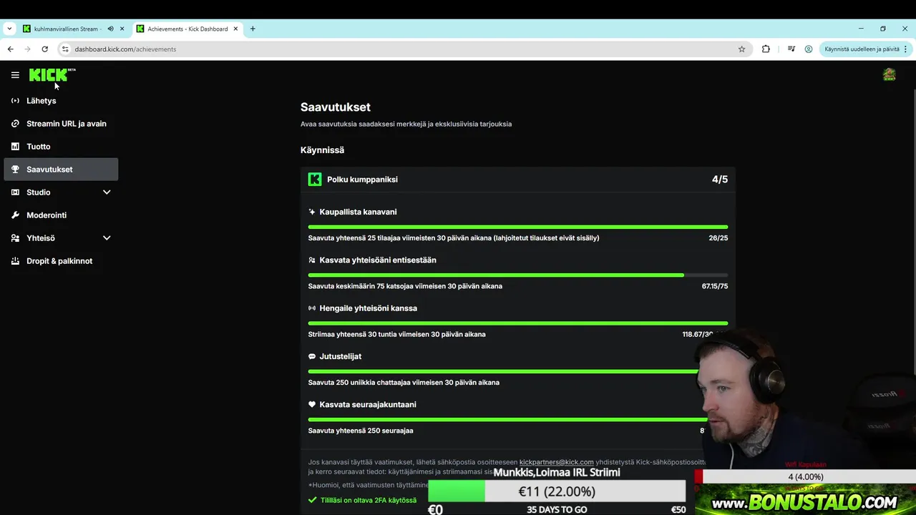Open Dropit & palkinnot page
This screenshot has width=916, height=515.
[x=61, y=261]
